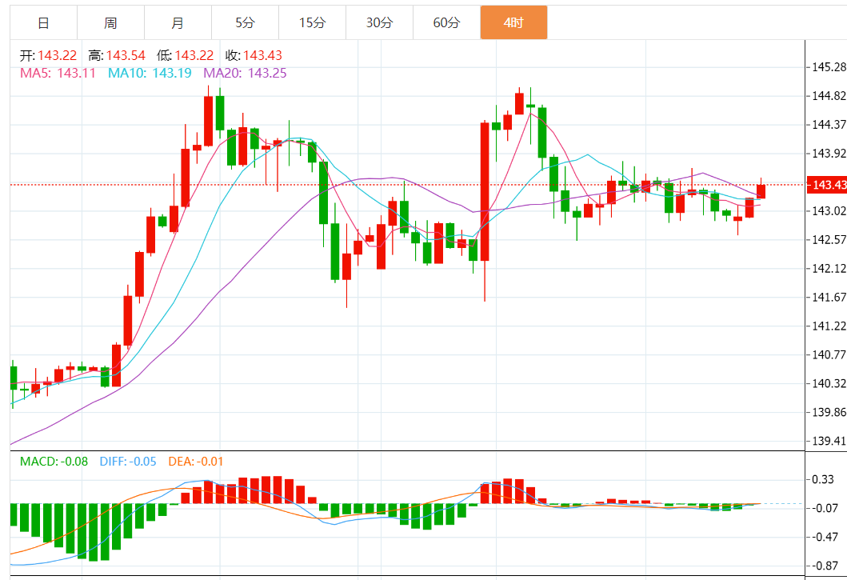Click the DEA: -0.01 indicator value

point(195,462)
